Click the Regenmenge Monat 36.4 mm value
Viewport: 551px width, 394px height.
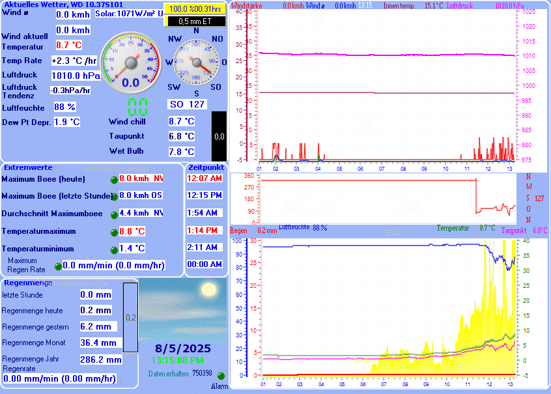click(98, 343)
